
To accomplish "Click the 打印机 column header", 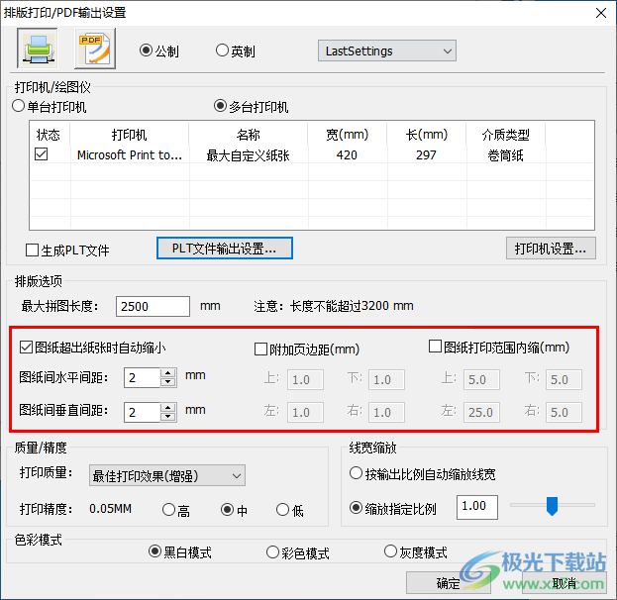I will pos(130,135).
